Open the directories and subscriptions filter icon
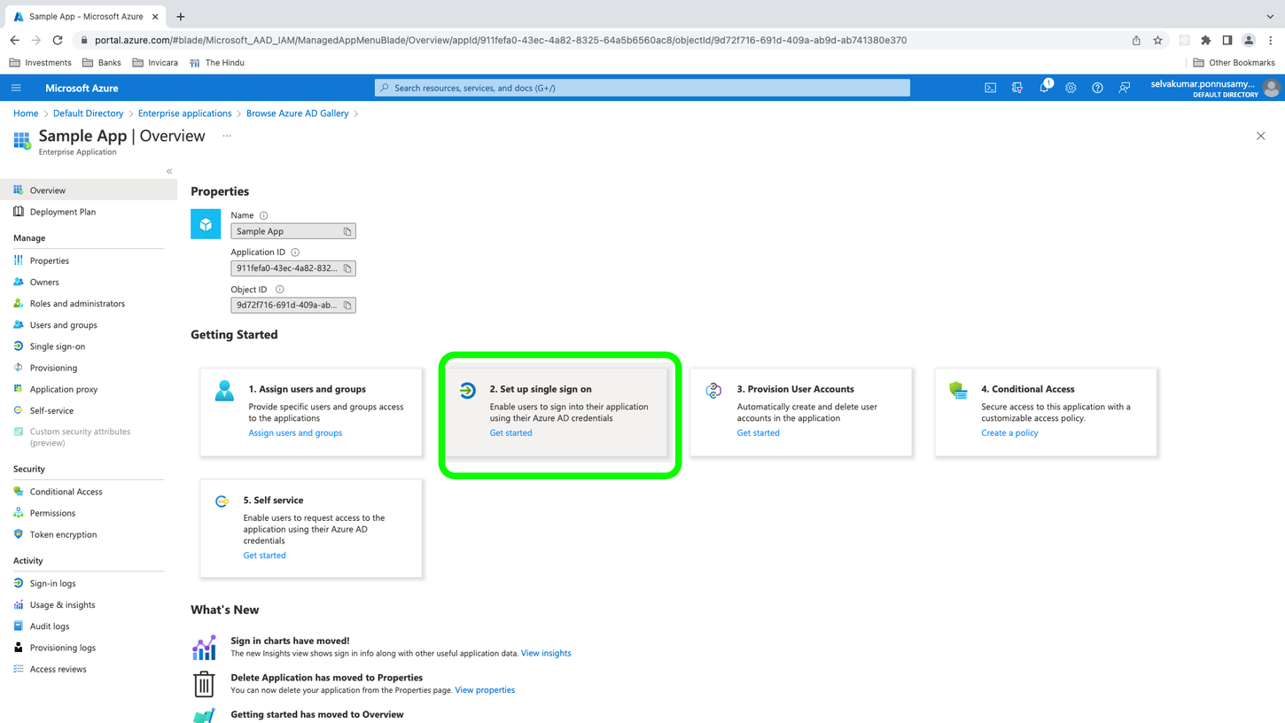Viewport: 1285px width, 723px height. pyautogui.click(x=1016, y=88)
